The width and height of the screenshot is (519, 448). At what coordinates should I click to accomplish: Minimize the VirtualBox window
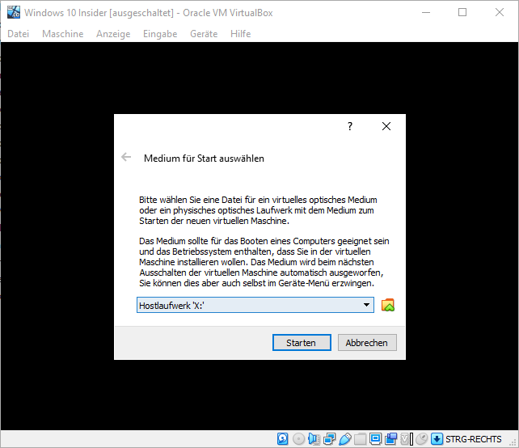pos(426,13)
